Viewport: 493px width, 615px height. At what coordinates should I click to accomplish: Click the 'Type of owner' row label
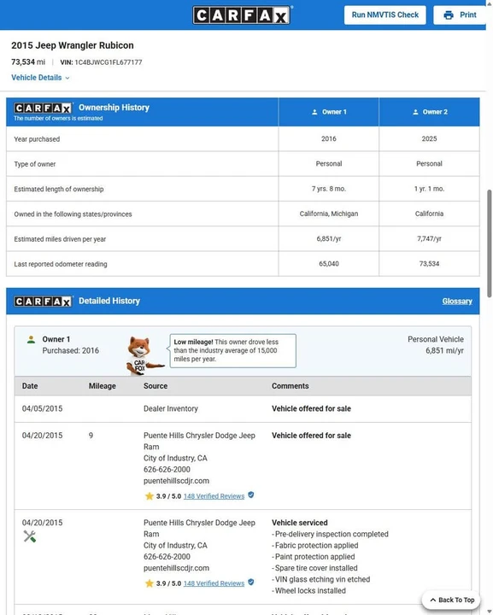(35, 164)
